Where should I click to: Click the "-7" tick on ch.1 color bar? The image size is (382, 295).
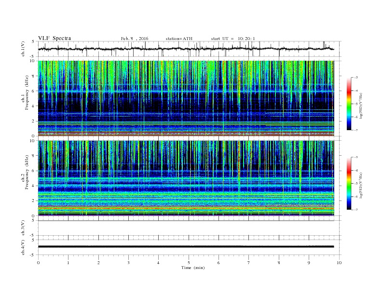tap(355, 130)
